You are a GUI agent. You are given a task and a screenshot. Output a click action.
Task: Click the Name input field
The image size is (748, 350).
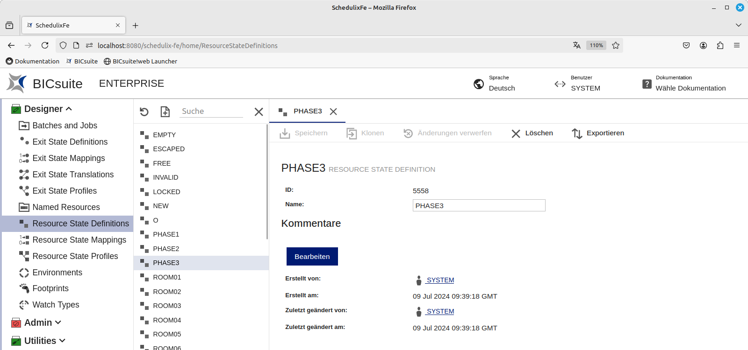pos(479,206)
